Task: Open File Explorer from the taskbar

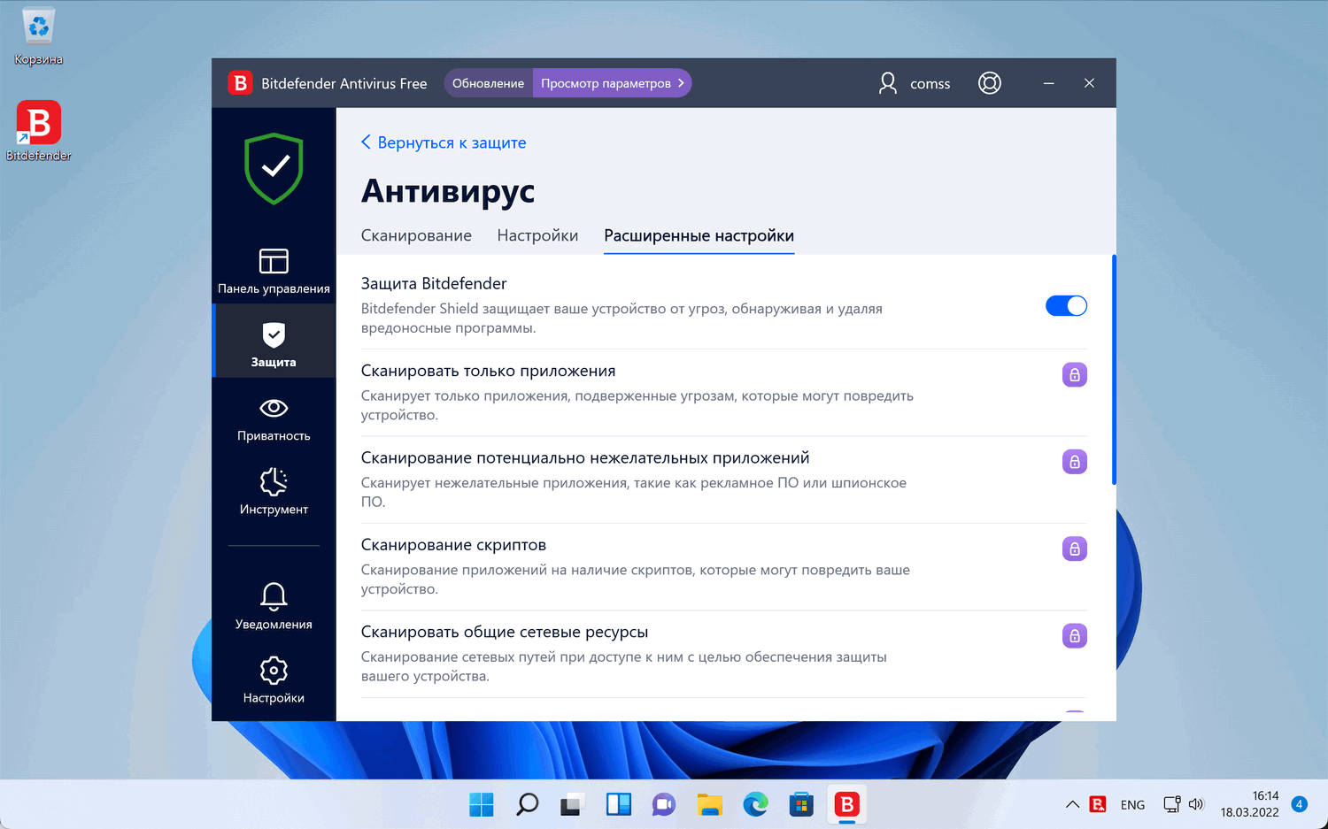Action: 710,804
